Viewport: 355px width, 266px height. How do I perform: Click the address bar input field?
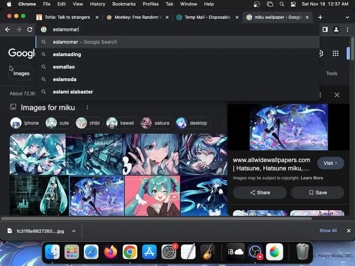click(x=178, y=29)
